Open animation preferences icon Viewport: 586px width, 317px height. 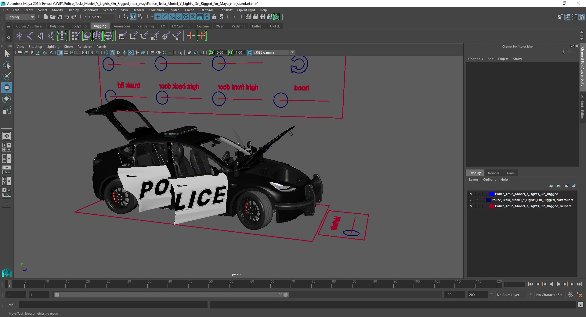point(580,294)
